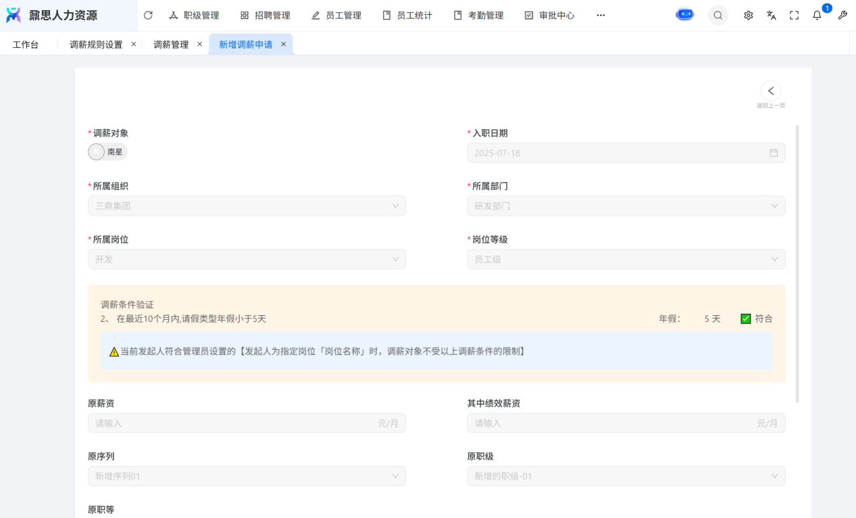
Task: Click the search magnifier icon
Action: [717, 15]
